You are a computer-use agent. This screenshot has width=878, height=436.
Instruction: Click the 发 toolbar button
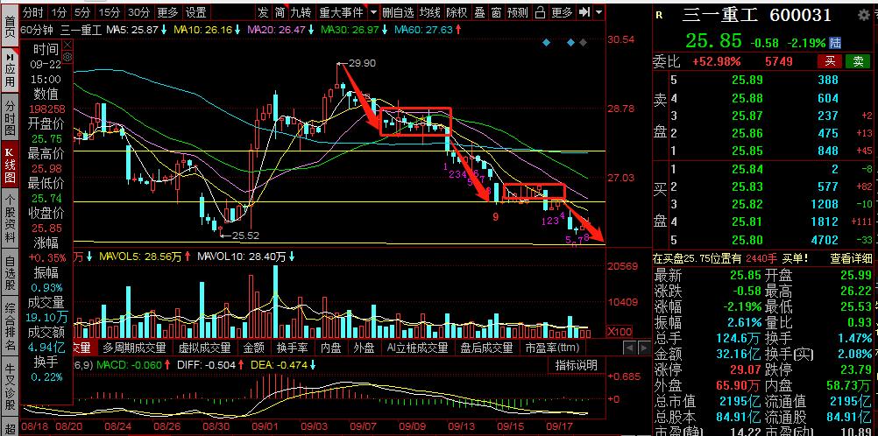pyautogui.click(x=263, y=11)
